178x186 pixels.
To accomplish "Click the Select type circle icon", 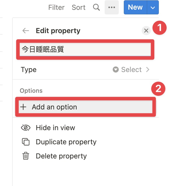I will pos(116,69).
